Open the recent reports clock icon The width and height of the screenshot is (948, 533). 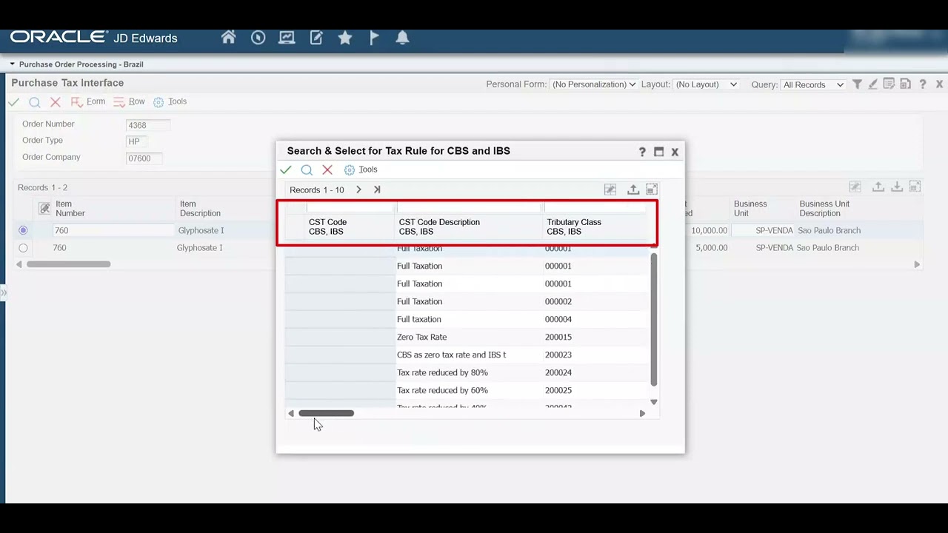pyautogui.click(x=258, y=38)
